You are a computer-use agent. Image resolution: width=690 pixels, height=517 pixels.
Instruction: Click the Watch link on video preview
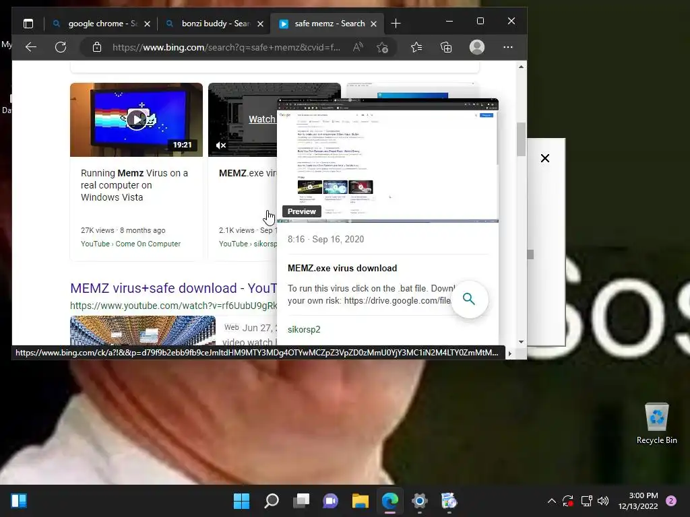[x=262, y=119]
